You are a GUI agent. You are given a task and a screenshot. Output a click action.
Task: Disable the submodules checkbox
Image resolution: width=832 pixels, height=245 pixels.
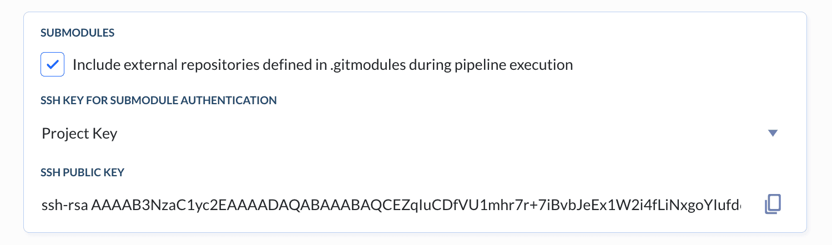[x=53, y=65]
